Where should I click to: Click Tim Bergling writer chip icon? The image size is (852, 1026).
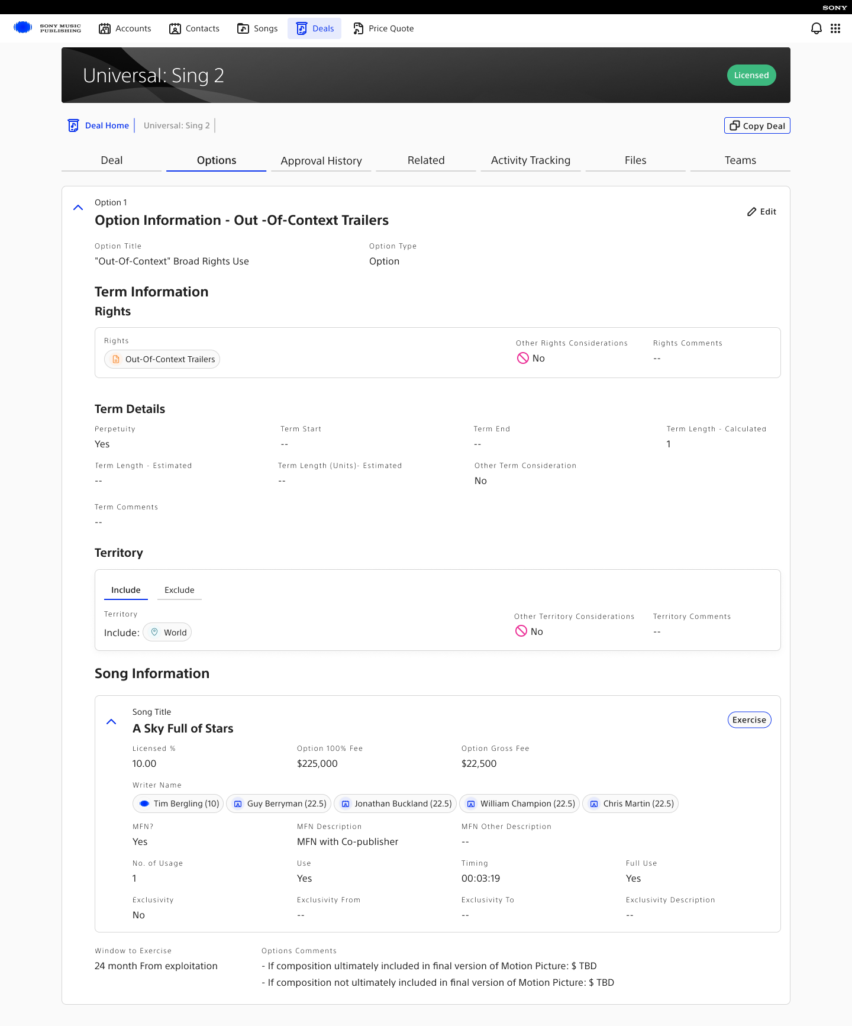144,804
